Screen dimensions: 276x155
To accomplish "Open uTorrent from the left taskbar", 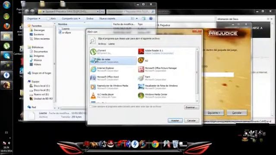I will 6,46.
